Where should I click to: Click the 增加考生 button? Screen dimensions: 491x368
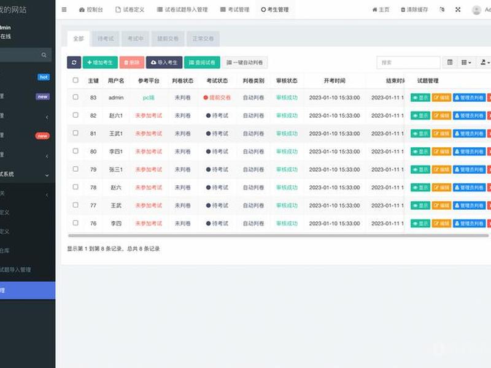point(100,63)
